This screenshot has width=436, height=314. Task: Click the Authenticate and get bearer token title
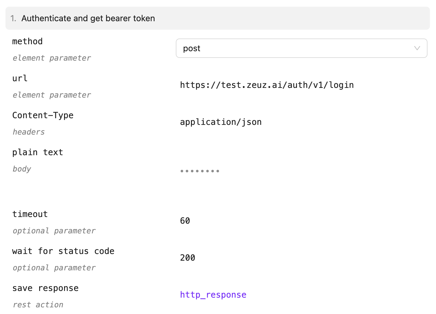pyautogui.click(x=88, y=18)
